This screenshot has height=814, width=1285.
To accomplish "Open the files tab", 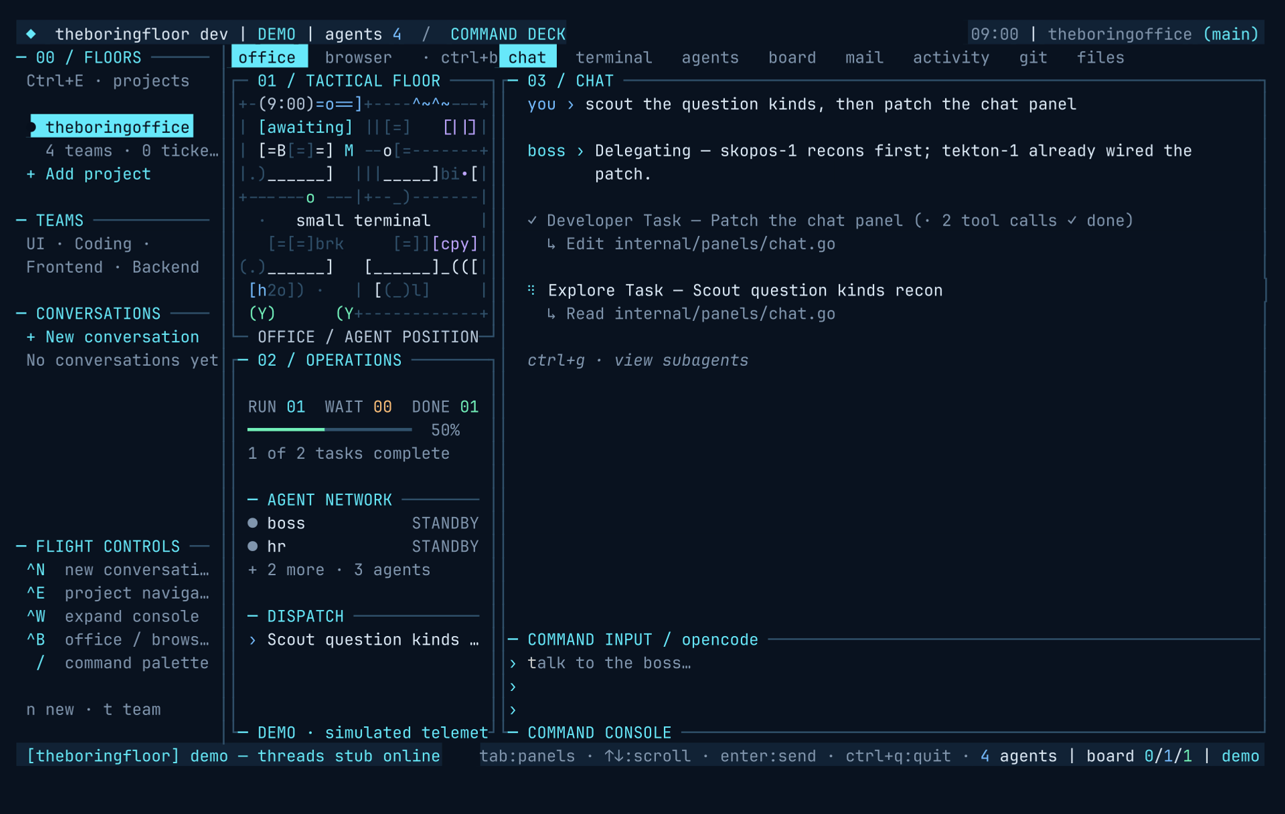I will (x=1100, y=58).
